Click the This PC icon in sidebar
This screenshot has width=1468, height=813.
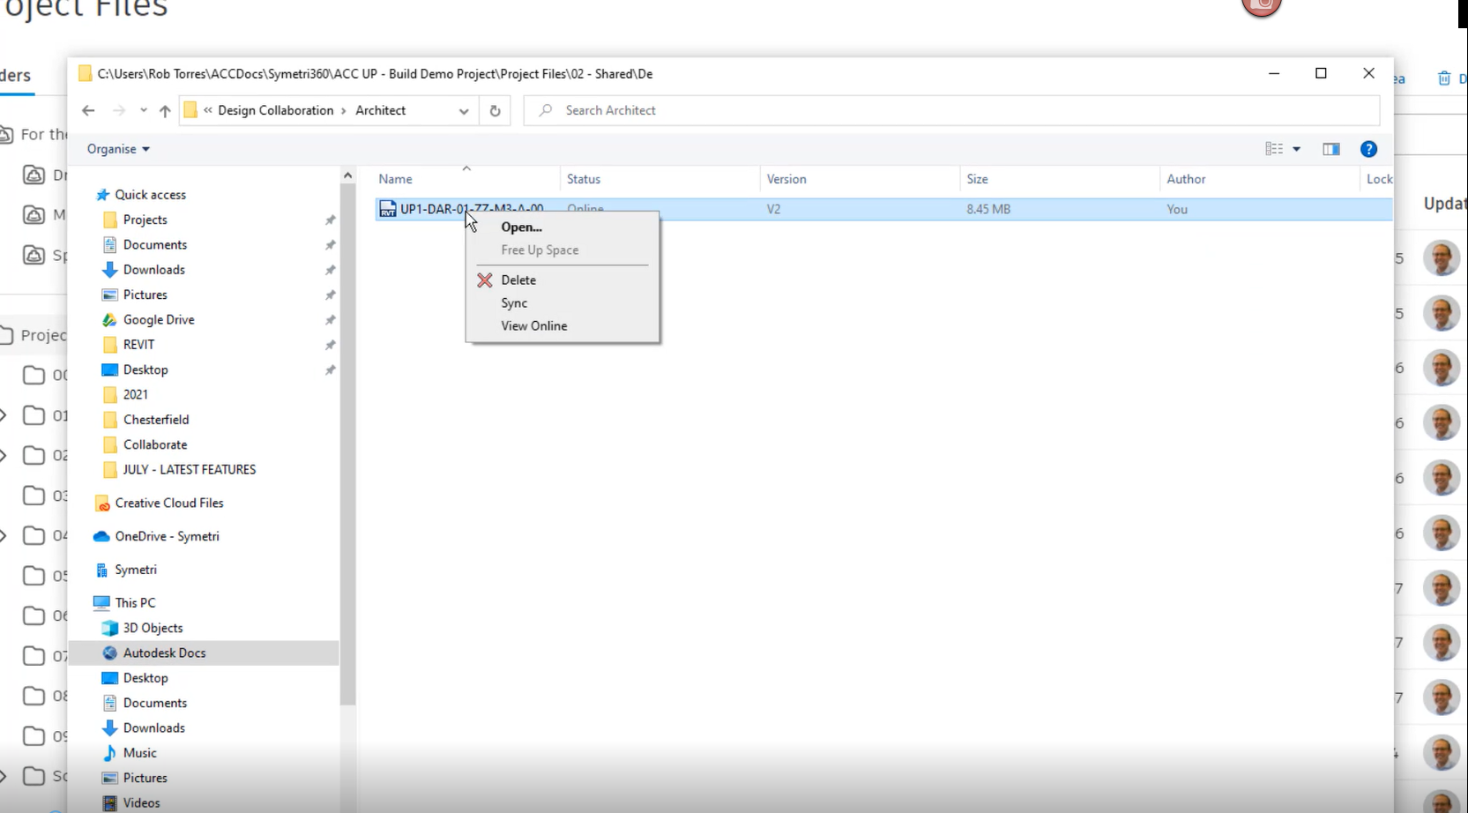[101, 603]
